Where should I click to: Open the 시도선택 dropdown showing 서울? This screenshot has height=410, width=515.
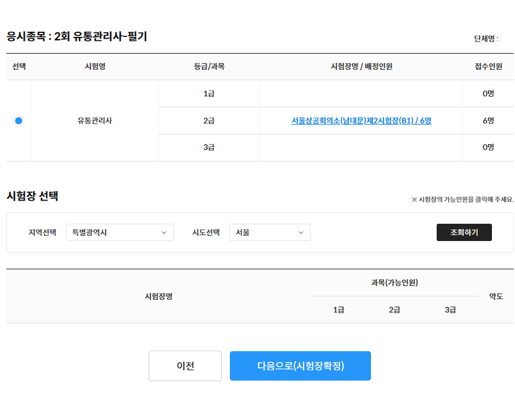click(x=270, y=232)
